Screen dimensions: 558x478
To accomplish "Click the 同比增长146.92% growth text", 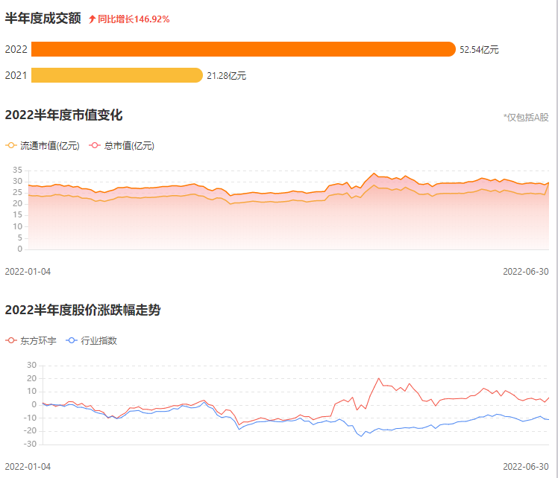I will [x=134, y=19].
